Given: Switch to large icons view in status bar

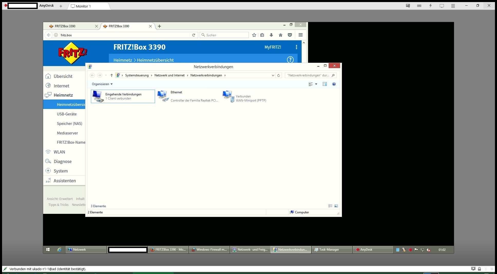Looking at the screenshot, I should (336, 206).
